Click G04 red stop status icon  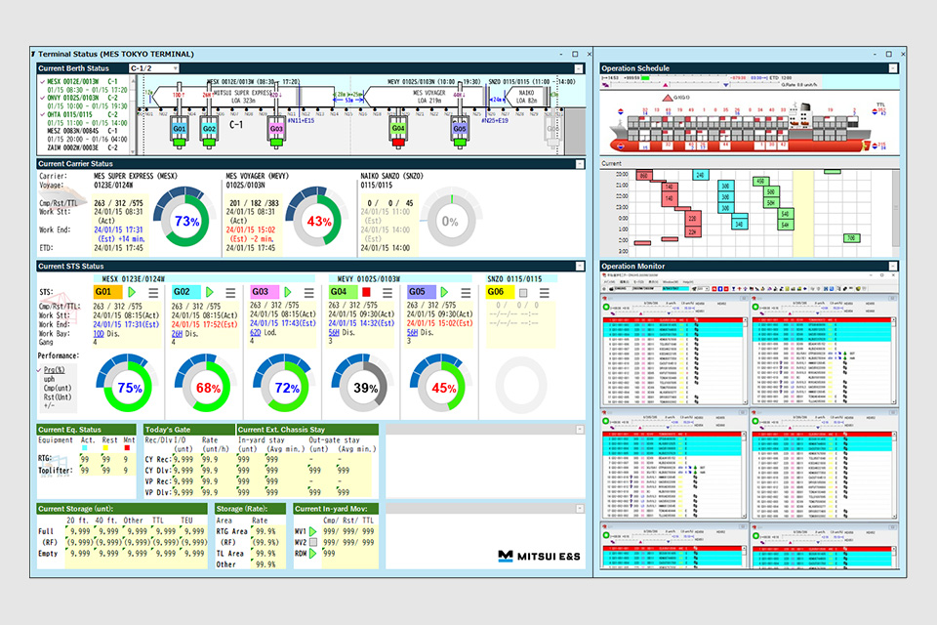tap(366, 292)
